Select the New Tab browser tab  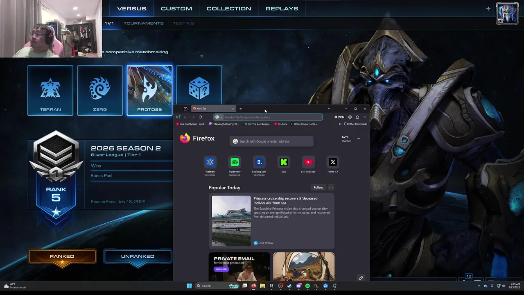point(213,109)
